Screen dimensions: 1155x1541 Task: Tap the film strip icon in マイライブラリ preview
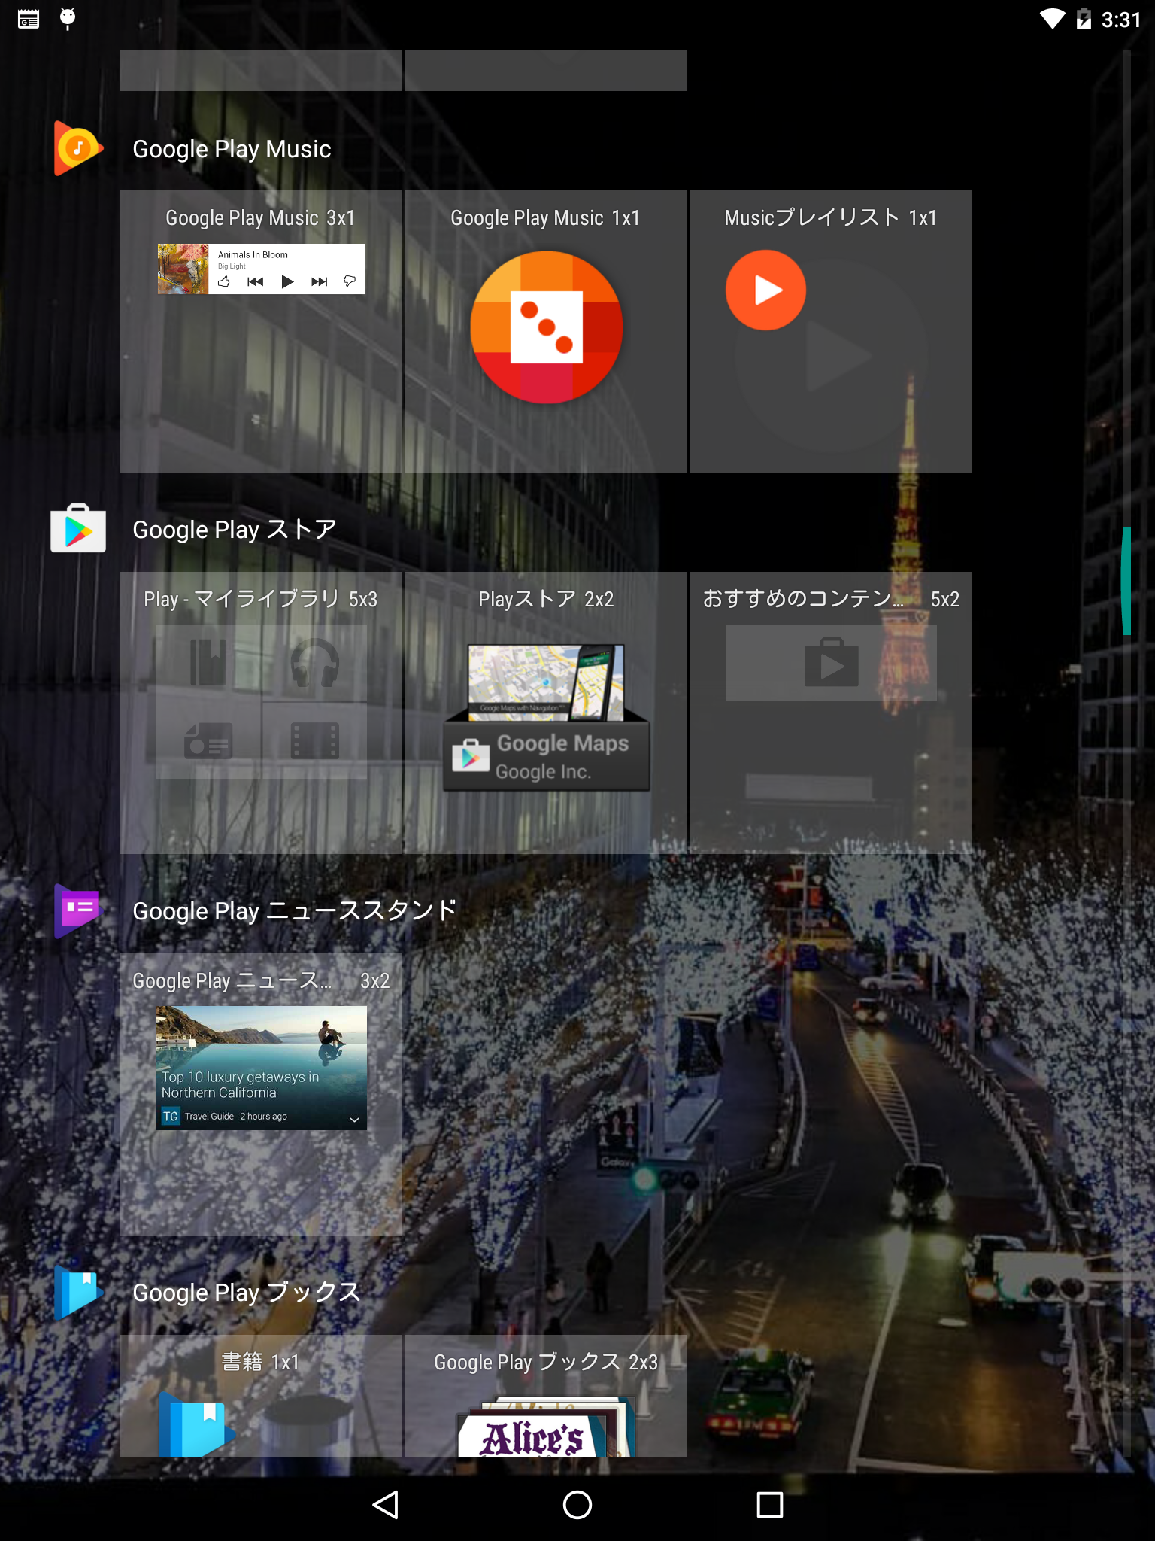pyautogui.click(x=314, y=740)
